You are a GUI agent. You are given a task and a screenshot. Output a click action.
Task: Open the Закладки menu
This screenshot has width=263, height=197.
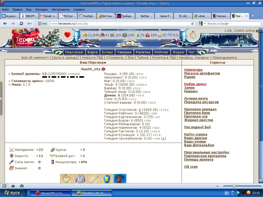[41, 10]
